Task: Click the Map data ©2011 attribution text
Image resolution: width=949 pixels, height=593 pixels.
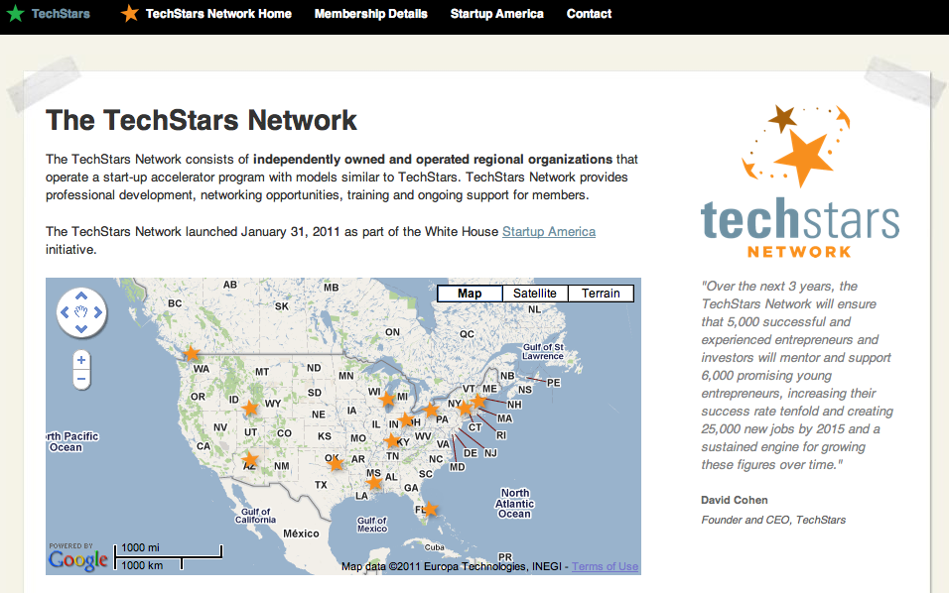Action: (x=452, y=566)
